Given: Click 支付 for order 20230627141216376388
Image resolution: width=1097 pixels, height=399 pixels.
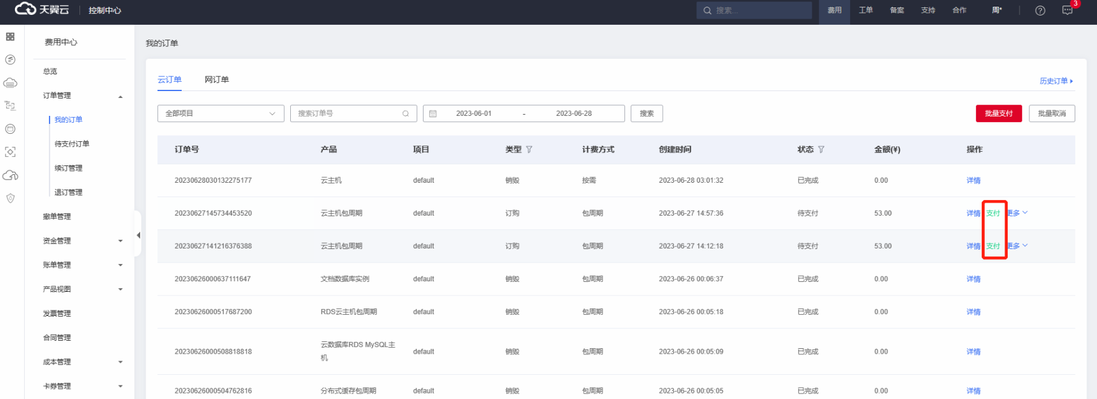Looking at the screenshot, I should [993, 246].
